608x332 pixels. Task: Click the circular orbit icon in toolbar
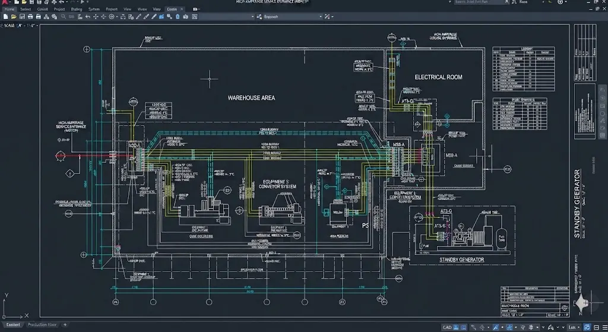click(x=111, y=17)
